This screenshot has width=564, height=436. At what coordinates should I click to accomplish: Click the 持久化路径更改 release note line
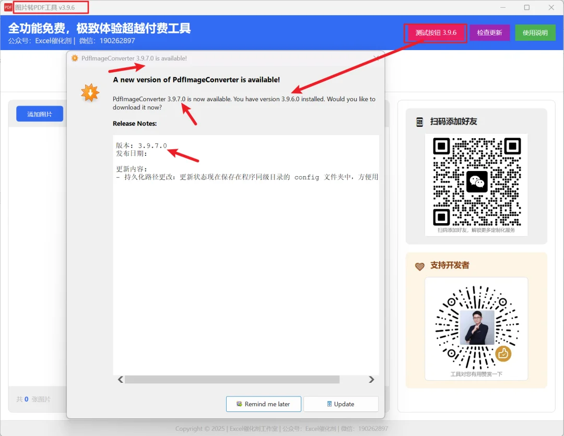[x=246, y=177]
